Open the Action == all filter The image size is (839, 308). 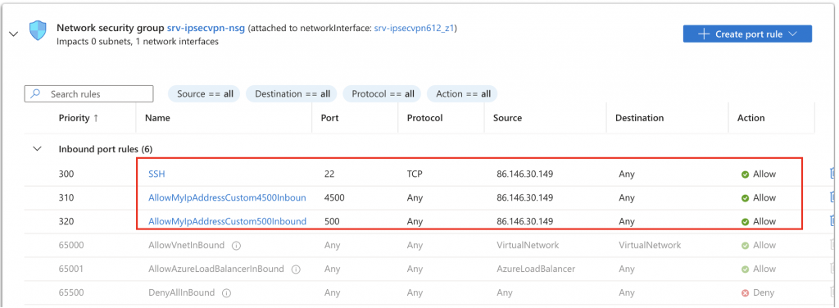[x=463, y=93]
